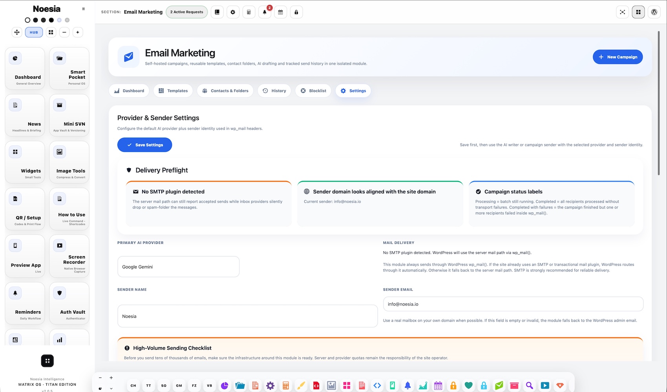667x392 pixels.
Task: Click the calendar icon in the top toolbar
Action: (280, 12)
